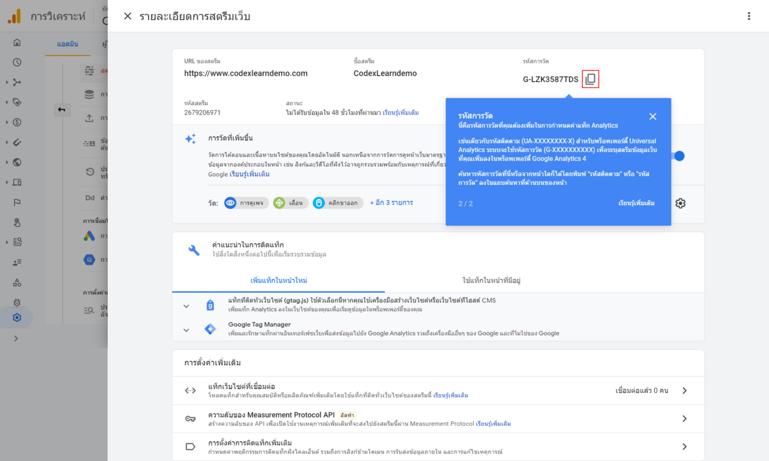Click the คลิกขาออก outbound click chip

(x=337, y=203)
